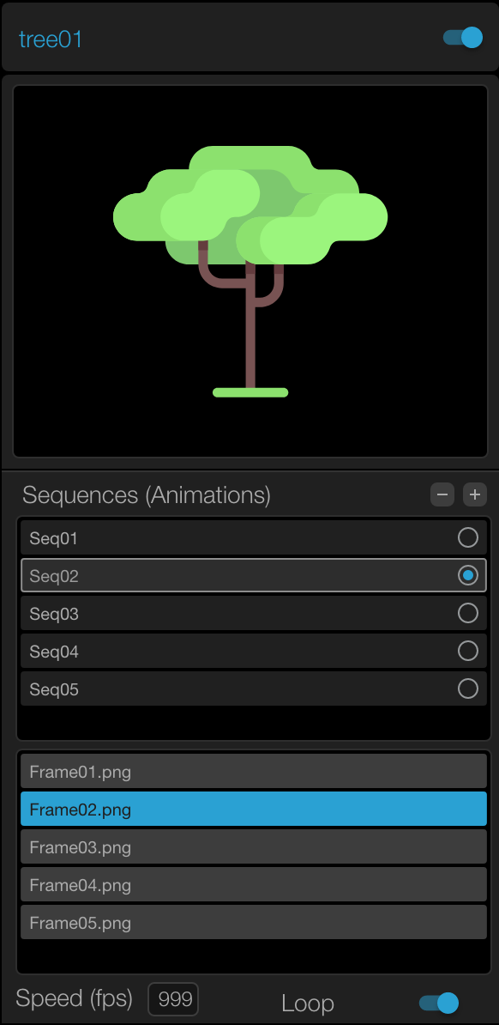Click the Loop label text
The width and height of the screenshot is (499, 1025).
[307, 1003]
